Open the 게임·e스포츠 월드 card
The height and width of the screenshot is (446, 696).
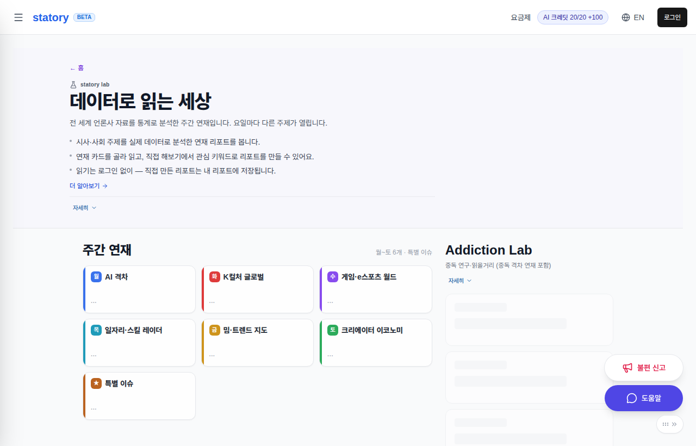click(376, 289)
